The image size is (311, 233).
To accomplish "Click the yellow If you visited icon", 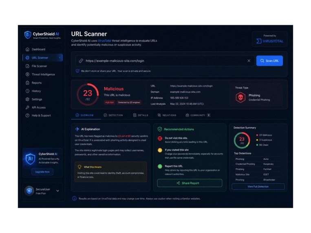I will (160, 150).
